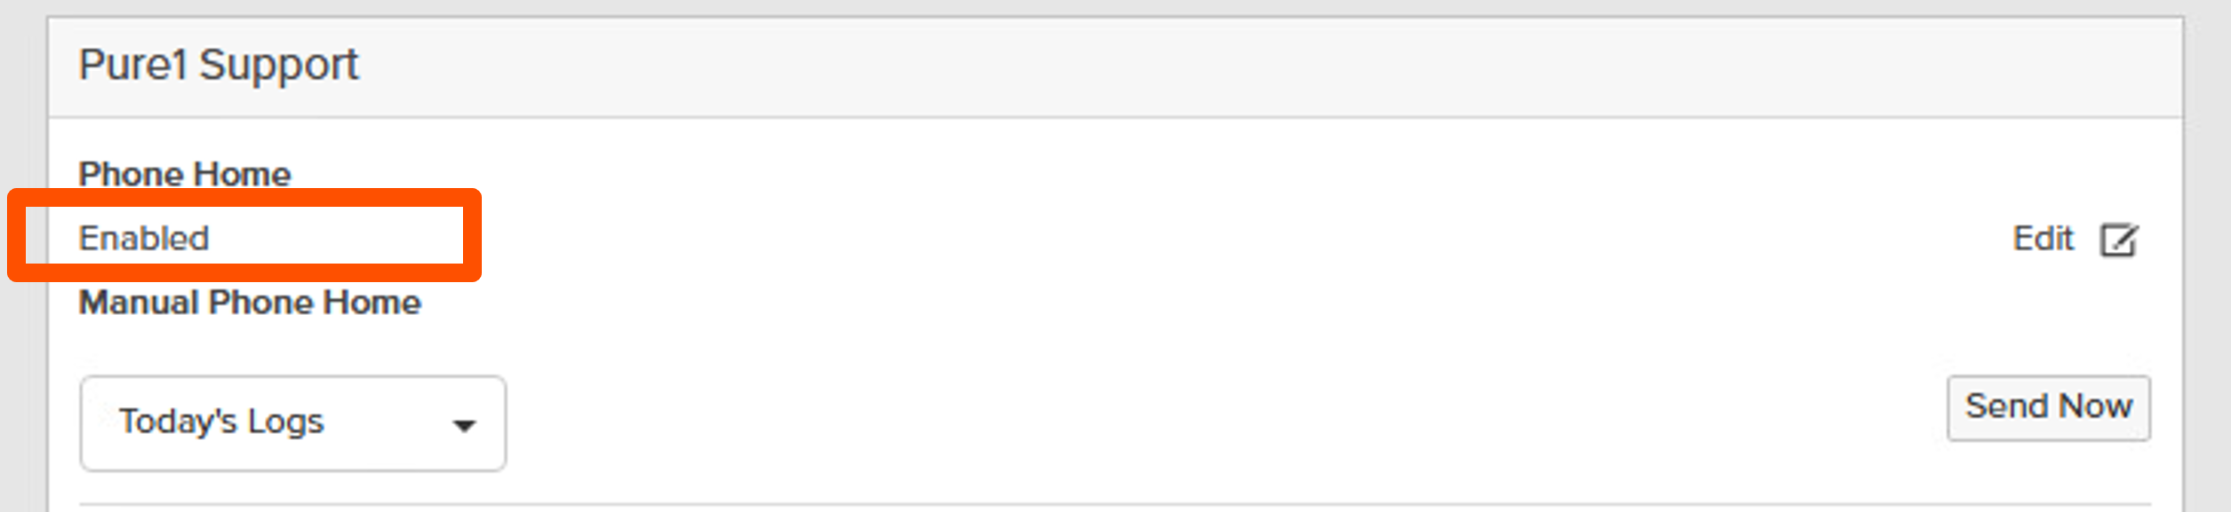Click the Manual Phone Home heading
The height and width of the screenshot is (512, 2231).
coord(250,303)
